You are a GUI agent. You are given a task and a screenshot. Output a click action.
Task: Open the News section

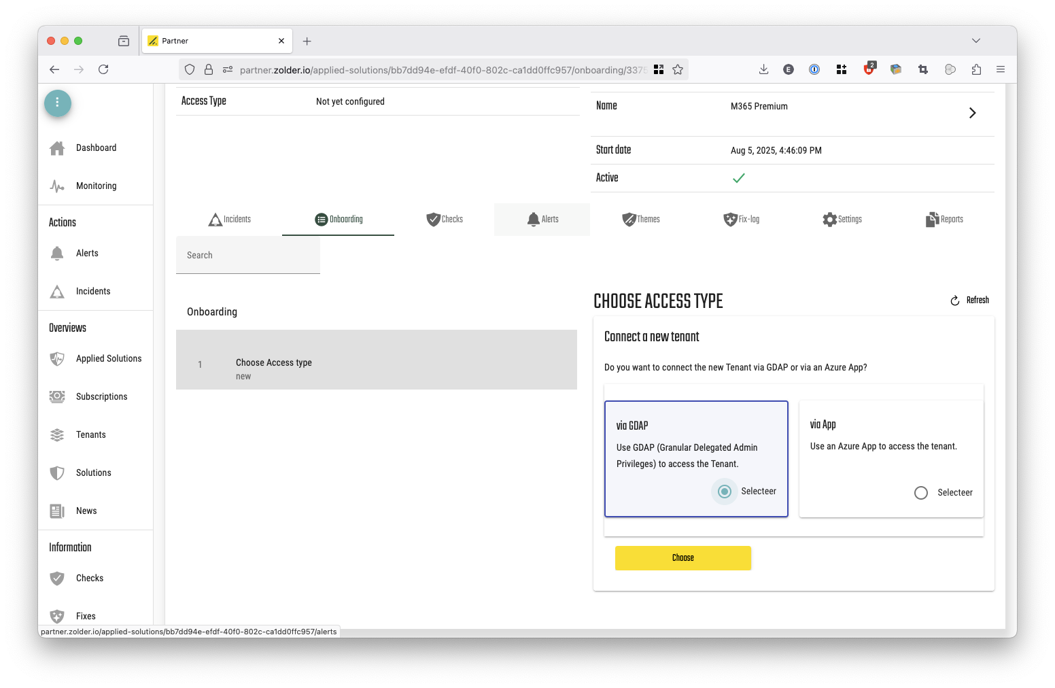[x=86, y=511]
